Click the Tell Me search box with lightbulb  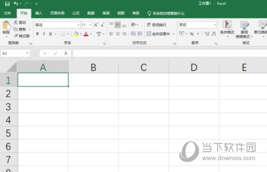(x=166, y=13)
